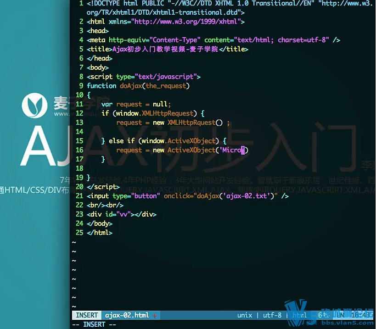
Task: Click the title text on line 5
Action: click(165, 49)
